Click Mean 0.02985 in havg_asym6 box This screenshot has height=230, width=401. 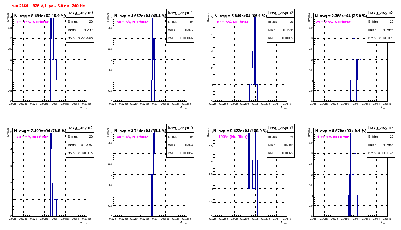281,145
